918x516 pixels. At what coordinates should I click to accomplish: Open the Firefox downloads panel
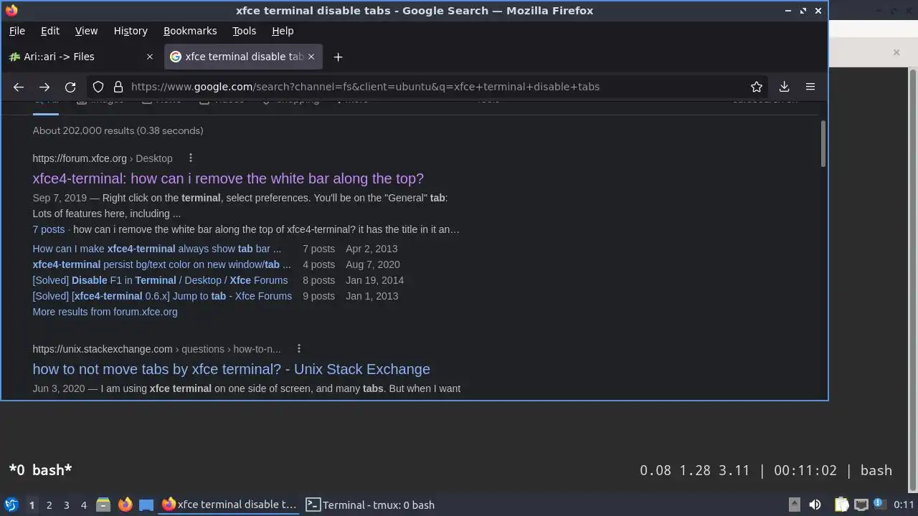(x=784, y=87)
